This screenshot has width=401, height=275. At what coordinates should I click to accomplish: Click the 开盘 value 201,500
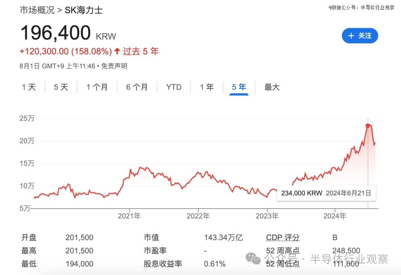pyautogui.click(x=79, y=238)
